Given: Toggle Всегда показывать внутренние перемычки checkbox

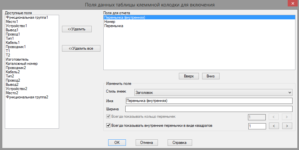Looking at the screenshot, I should tap(108, 125).
